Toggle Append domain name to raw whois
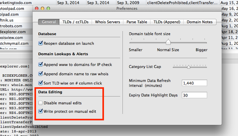238x136 pixels. click(x=40, y=74)
